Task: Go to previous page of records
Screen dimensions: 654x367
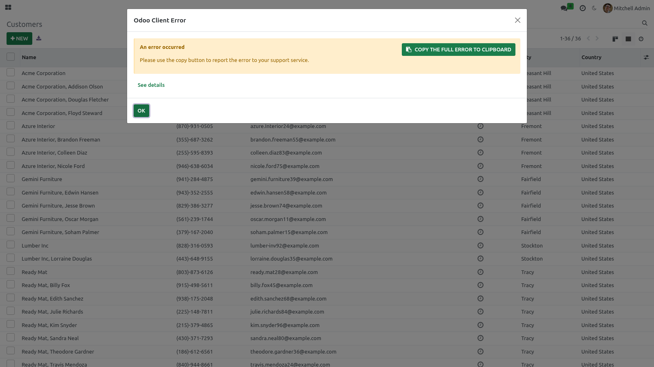Action: click(x=589, y=38)
